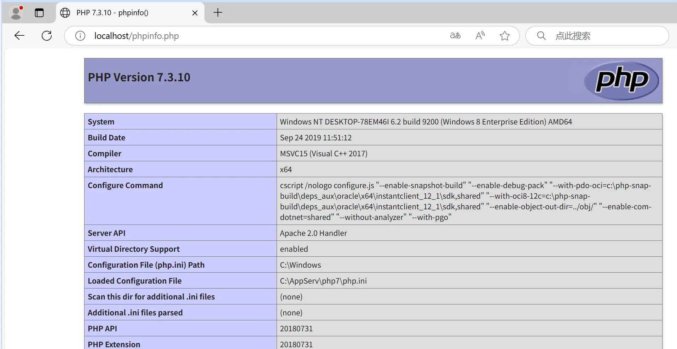
Task: Click Virtual Directory Support label
Action: [x=134, y=249]
